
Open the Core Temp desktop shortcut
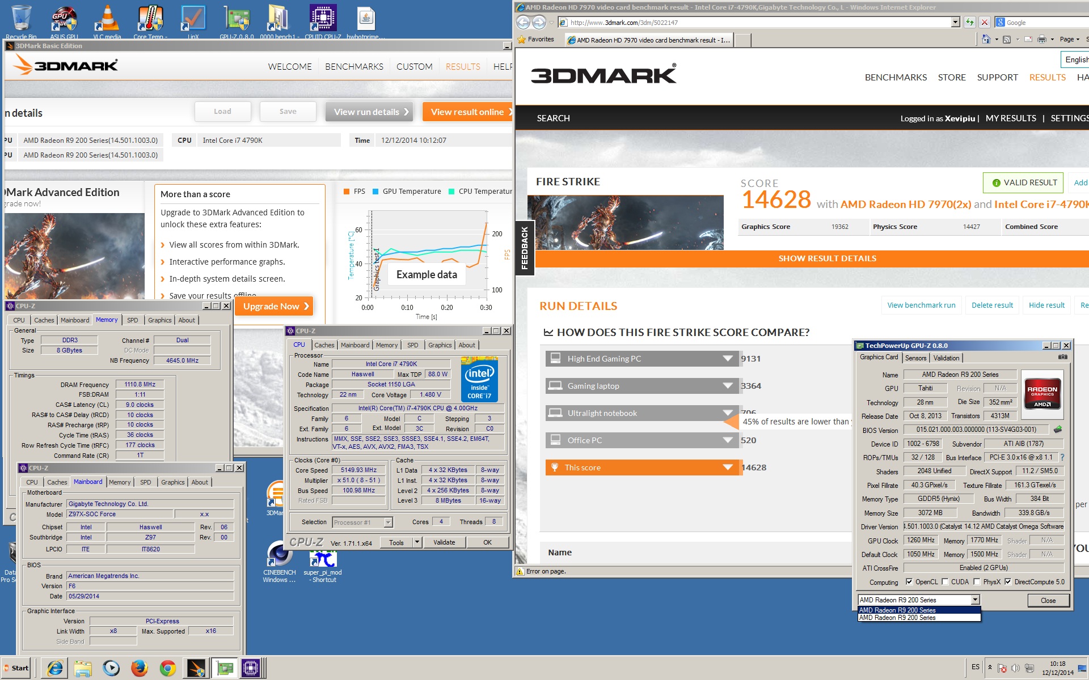(x=150, y=21)
